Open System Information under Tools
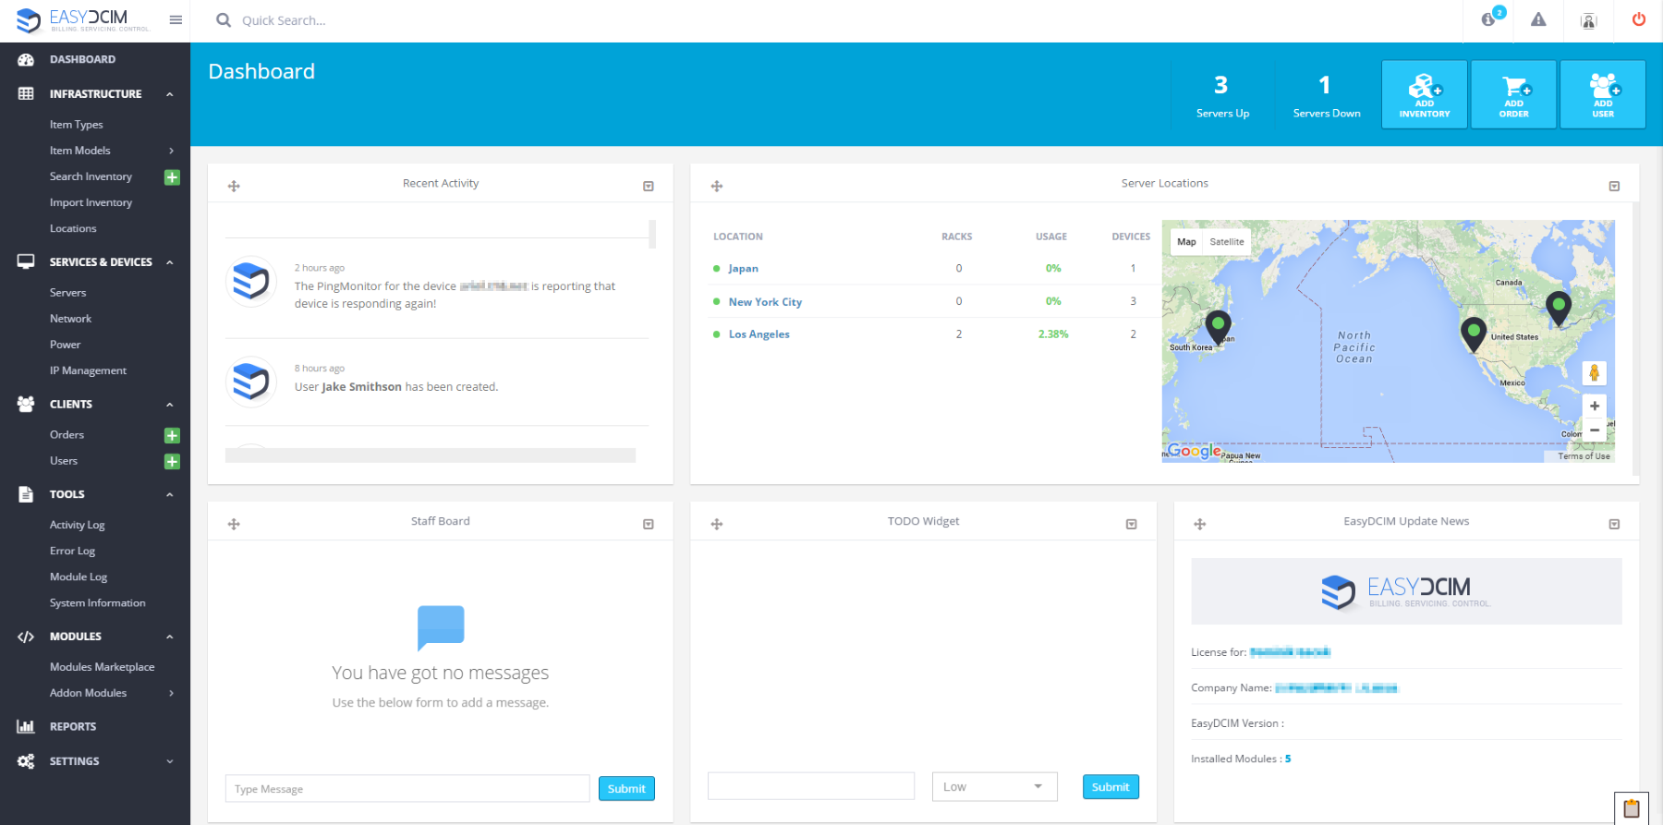This screenshot has width=1663, height=825. pyautogui.click(x=97, y=603)
